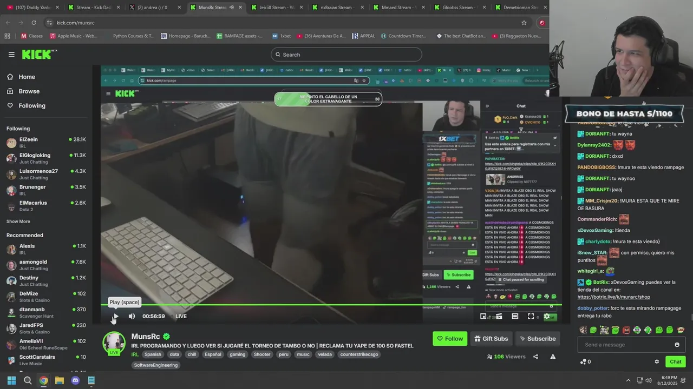
Task: Open the emoji picker in chat input
Action: 677,345
